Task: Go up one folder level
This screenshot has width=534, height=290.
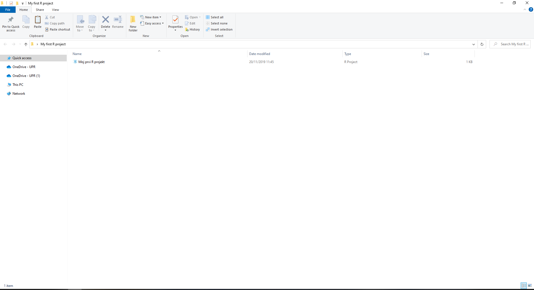Action: click(26, 44)
